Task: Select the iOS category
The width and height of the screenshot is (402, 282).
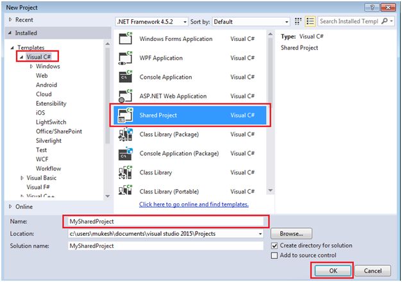Action: [40, 113]
